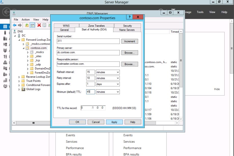Collapse the DC server node
This screenshot has width=234, height=156.
(15, 36)
